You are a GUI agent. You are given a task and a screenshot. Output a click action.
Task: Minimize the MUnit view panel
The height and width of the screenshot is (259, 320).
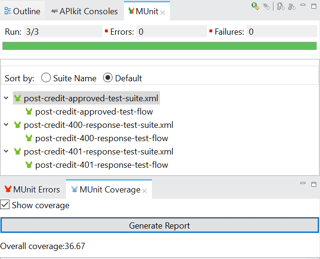[303, 5]
